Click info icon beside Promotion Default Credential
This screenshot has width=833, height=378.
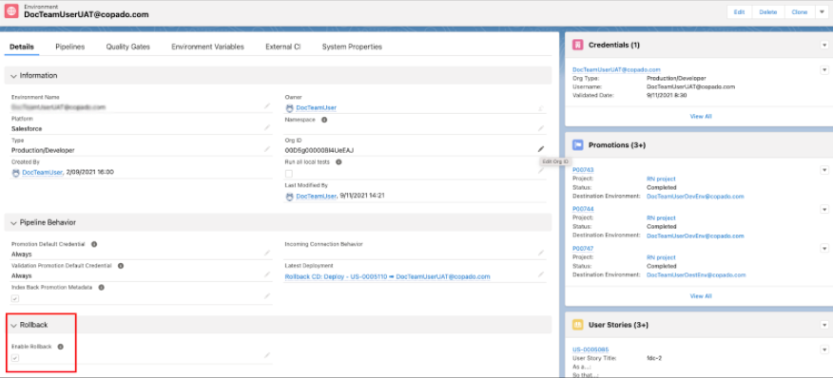pos(94,244)
